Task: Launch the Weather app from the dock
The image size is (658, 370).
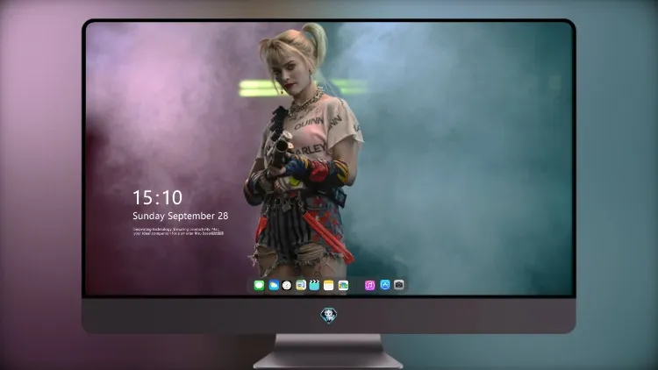Action: 274,285
